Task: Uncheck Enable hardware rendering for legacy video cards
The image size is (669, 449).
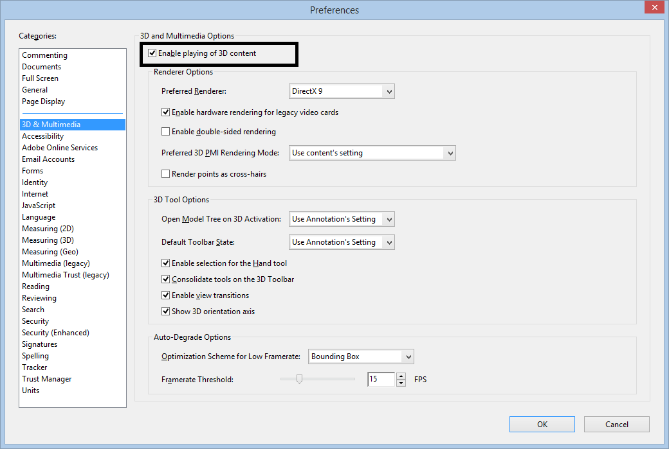Action: pos(166,112)
